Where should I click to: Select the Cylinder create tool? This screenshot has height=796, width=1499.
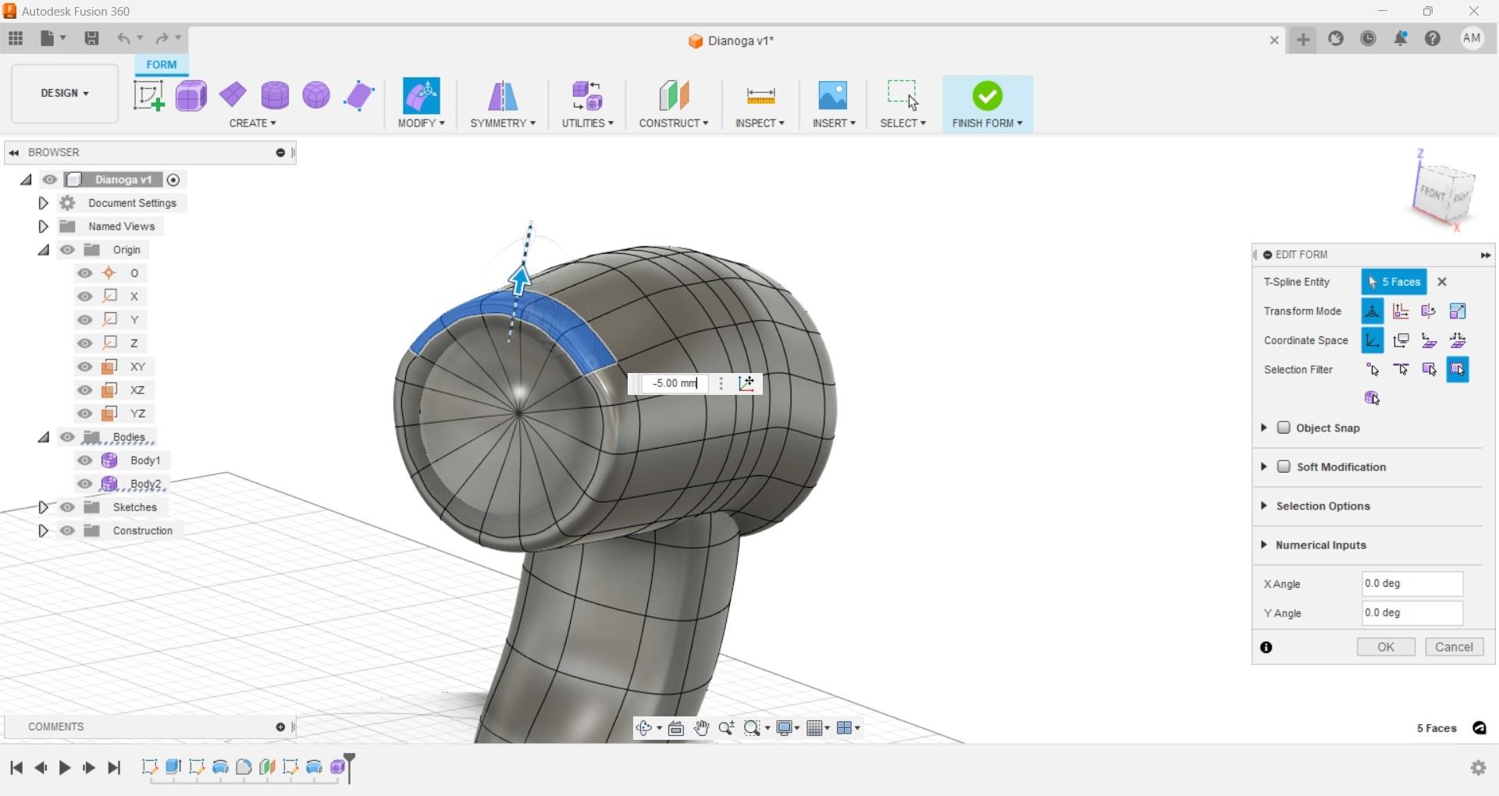[x=276, y=95]
